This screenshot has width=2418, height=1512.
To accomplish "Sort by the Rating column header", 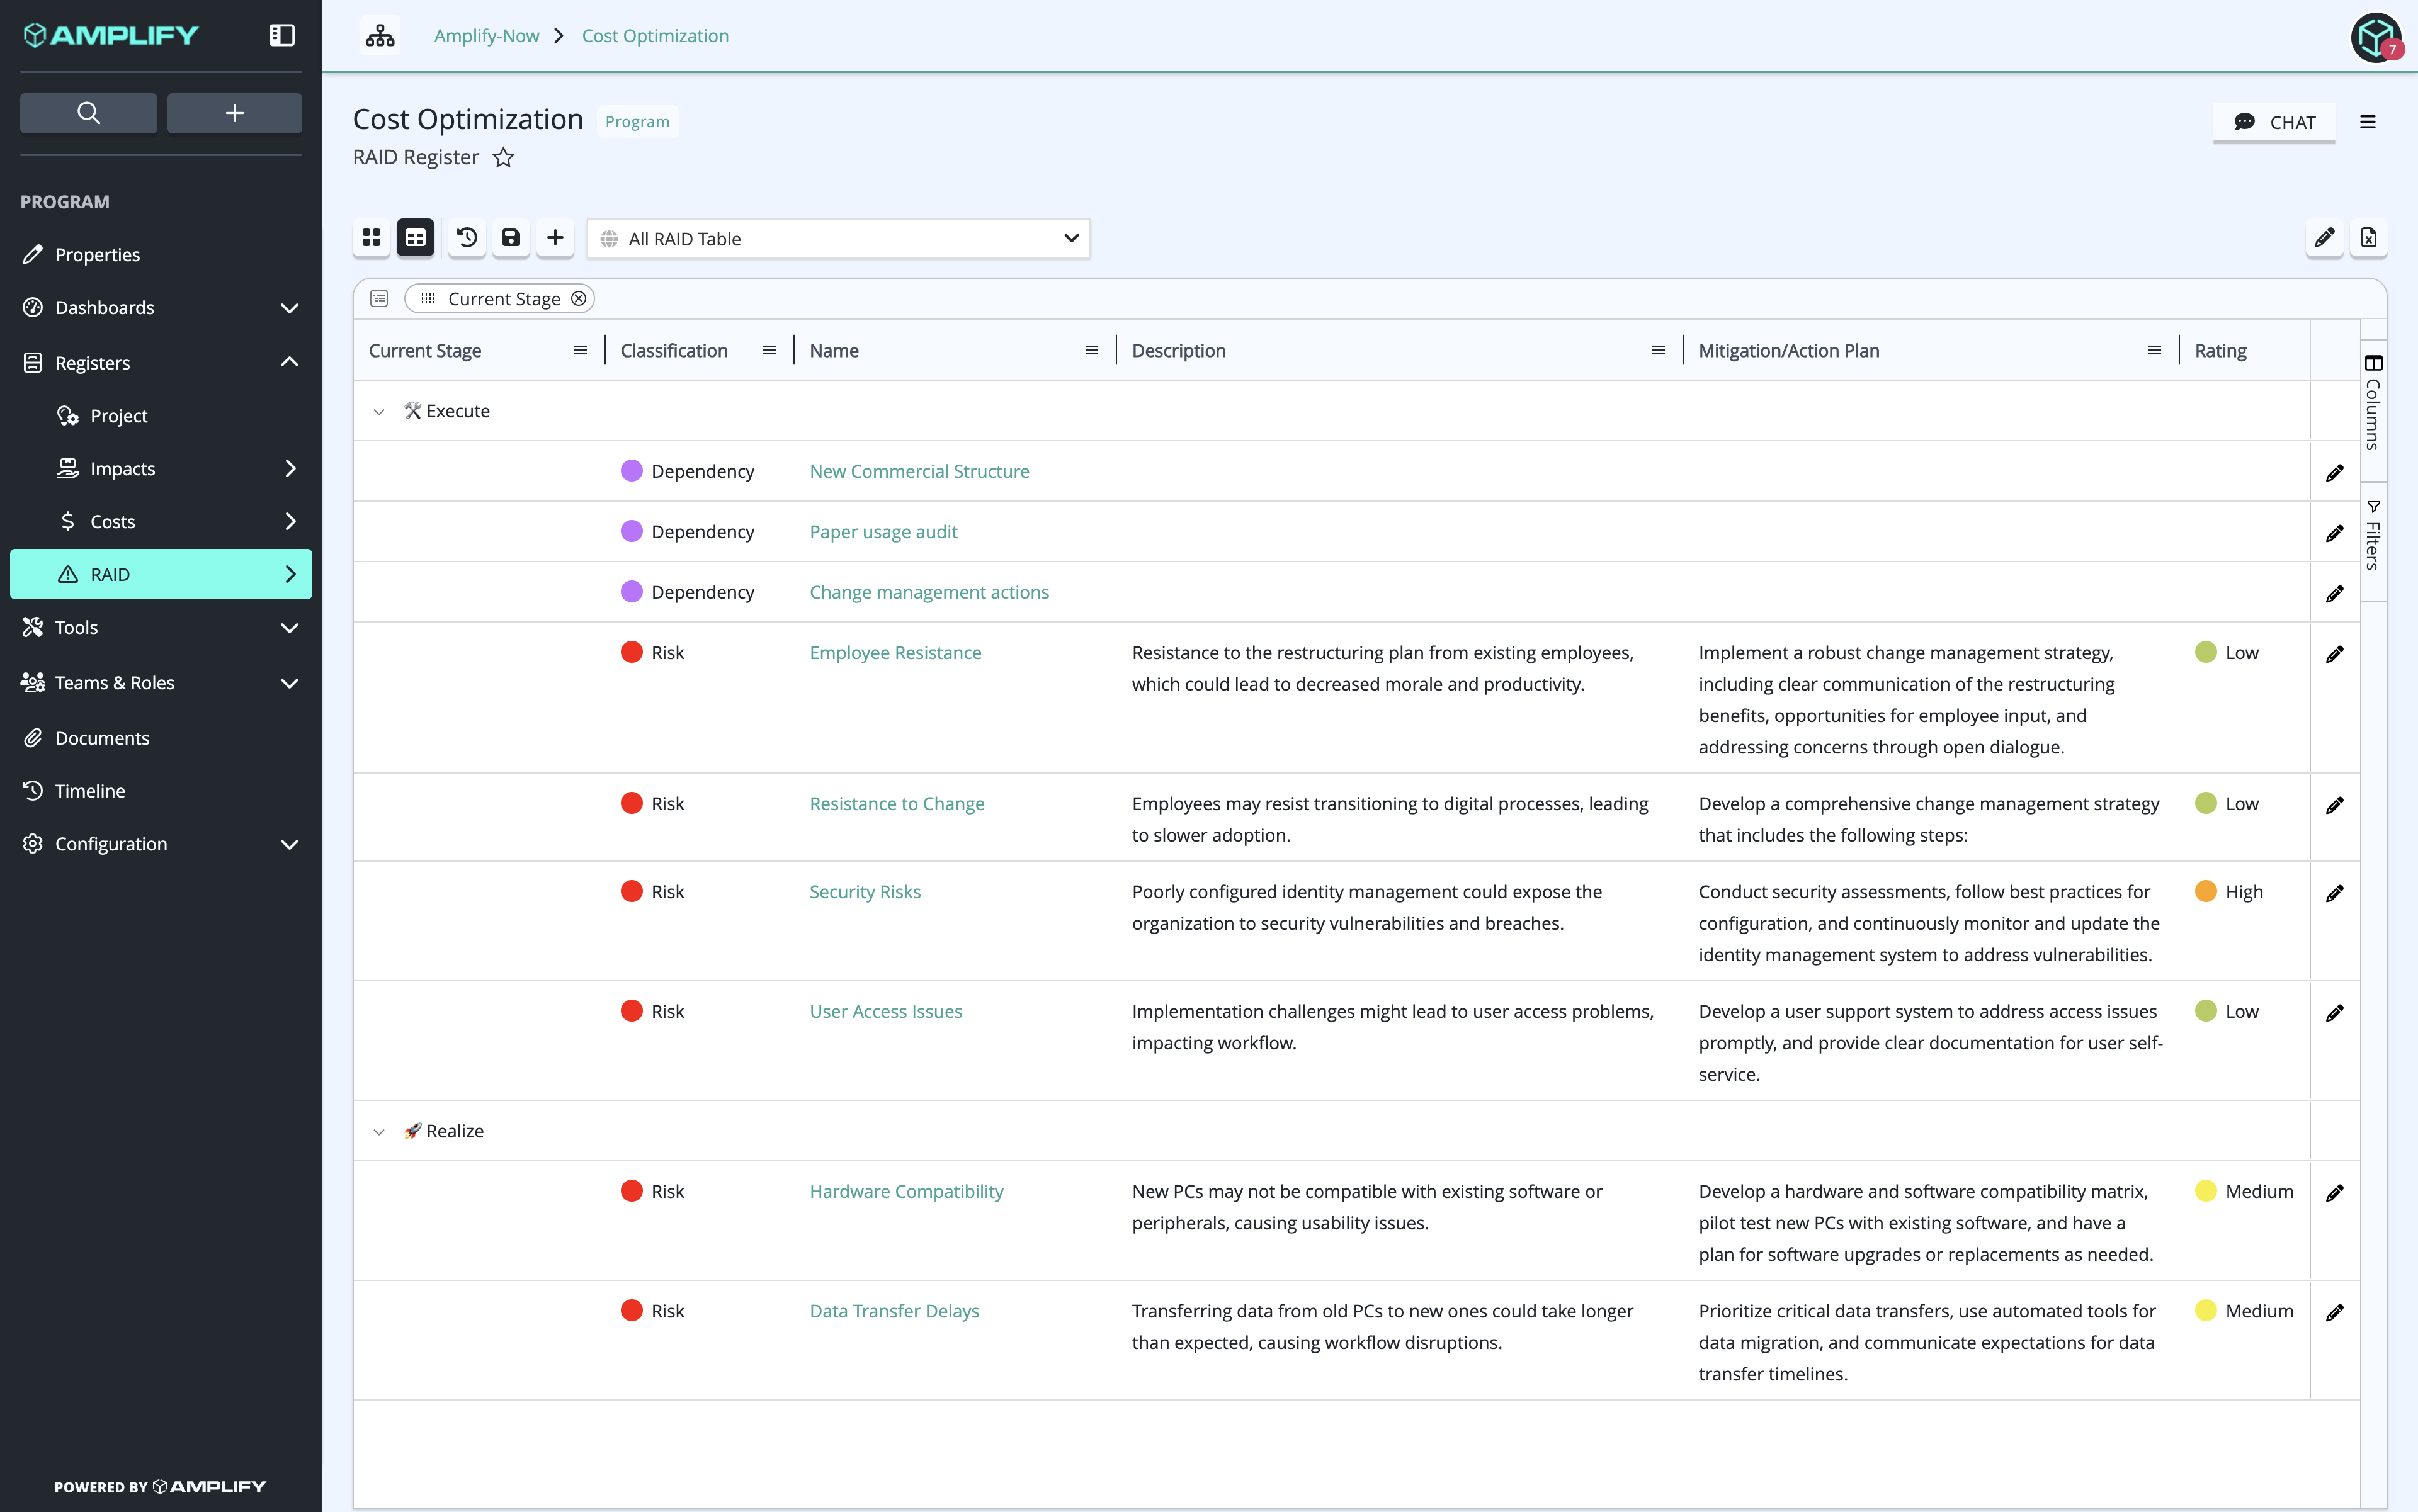I will [x=2220, y=350].
